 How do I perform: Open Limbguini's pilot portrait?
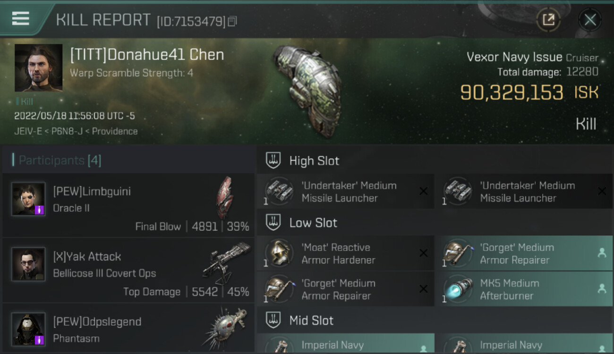pyautogui.click(x=29, y=199)
